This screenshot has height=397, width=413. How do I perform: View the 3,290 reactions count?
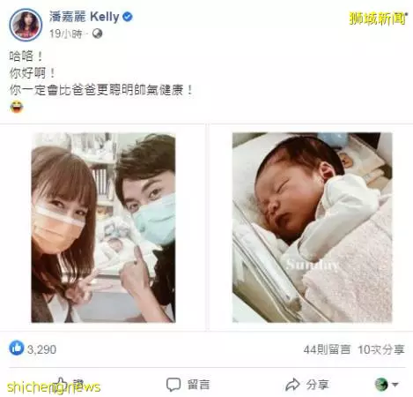click(41, 349)
